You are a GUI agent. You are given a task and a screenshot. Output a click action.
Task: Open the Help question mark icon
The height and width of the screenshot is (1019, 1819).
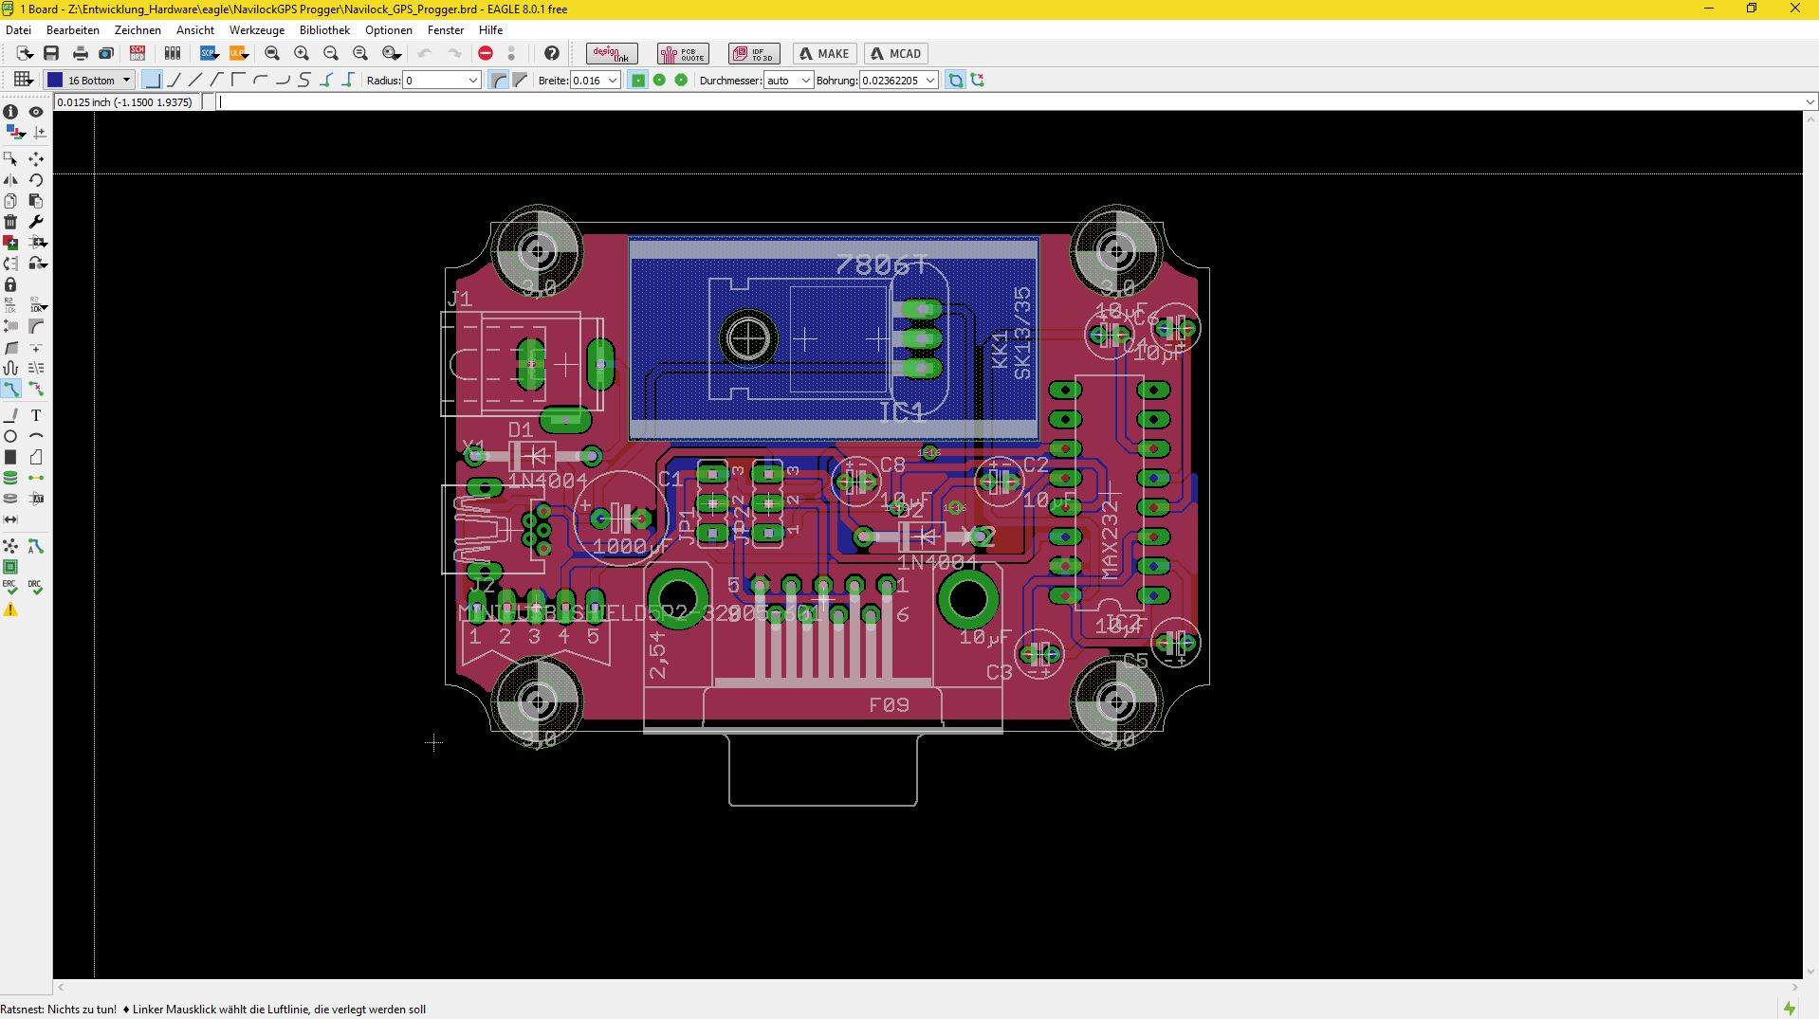click(x=552, y=54)
